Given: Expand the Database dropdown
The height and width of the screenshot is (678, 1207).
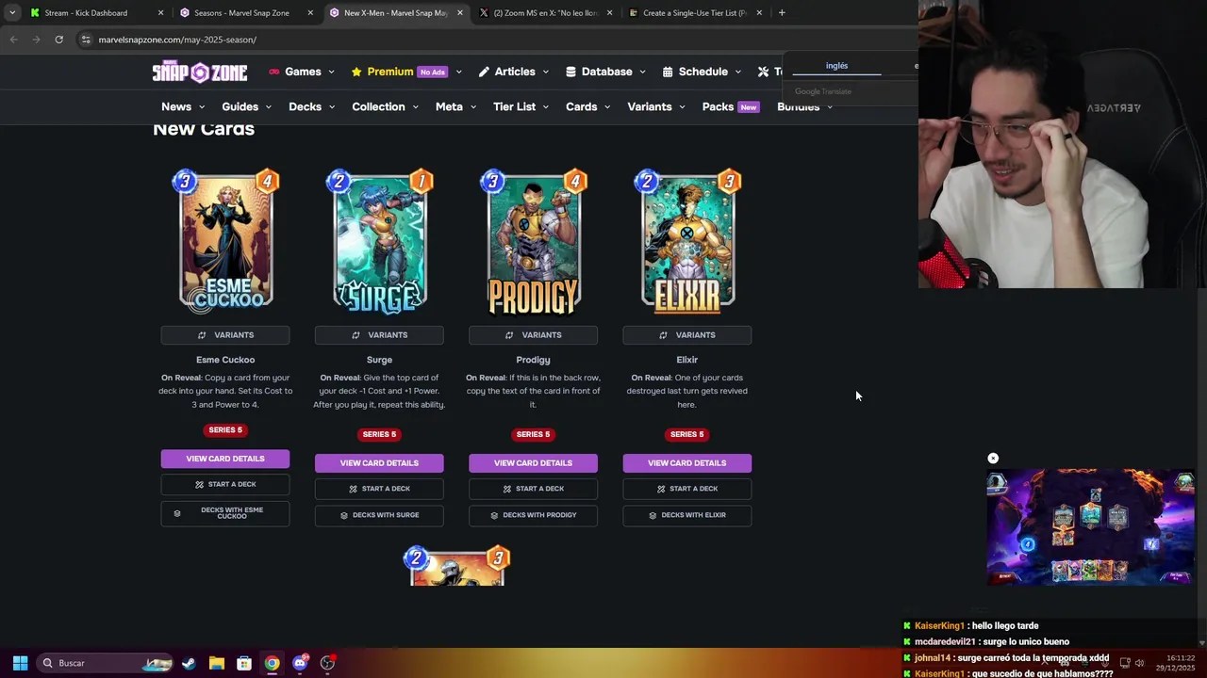Looking at the screenshot, I should [x=605, y=72].
